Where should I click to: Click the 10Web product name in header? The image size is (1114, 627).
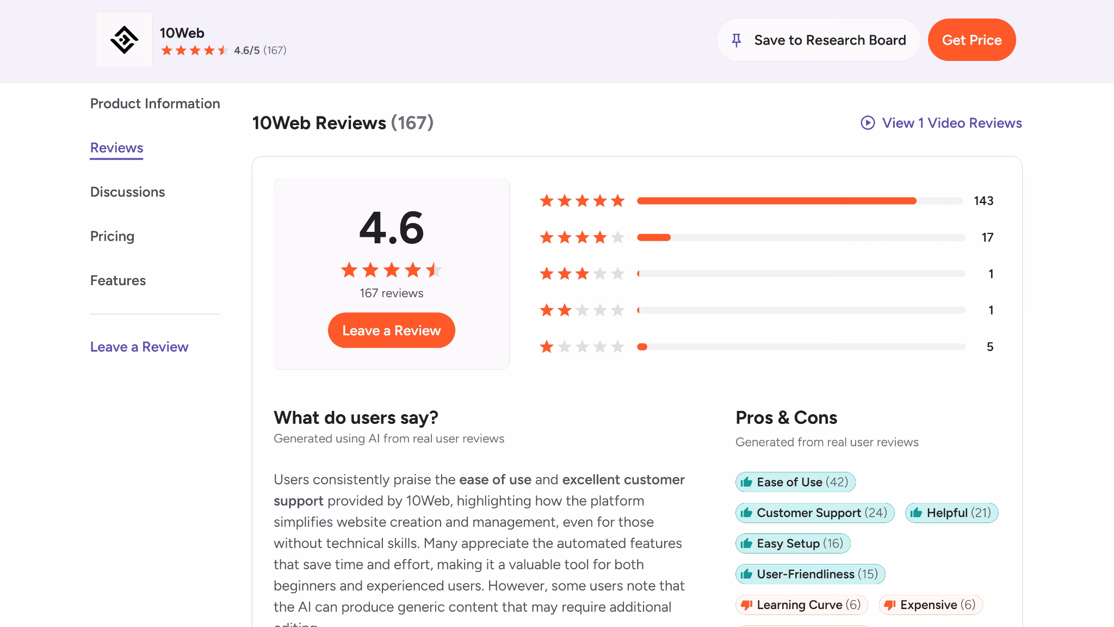[182, 33]
